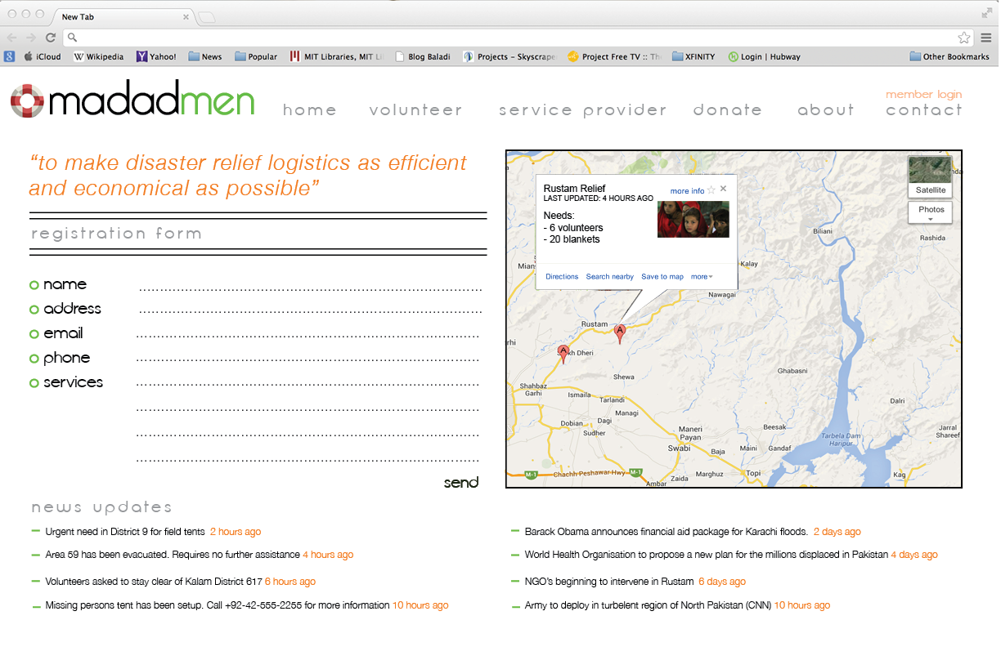Click the Search nearby link
1001x647 pixels.
pyautogui.click(x=610, y=277)
